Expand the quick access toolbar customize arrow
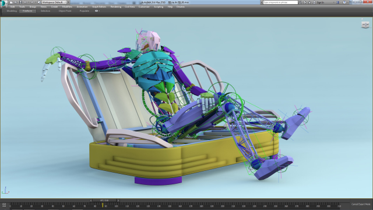The width and height of the screenshot is (373, 210). [x=69, y=2]
